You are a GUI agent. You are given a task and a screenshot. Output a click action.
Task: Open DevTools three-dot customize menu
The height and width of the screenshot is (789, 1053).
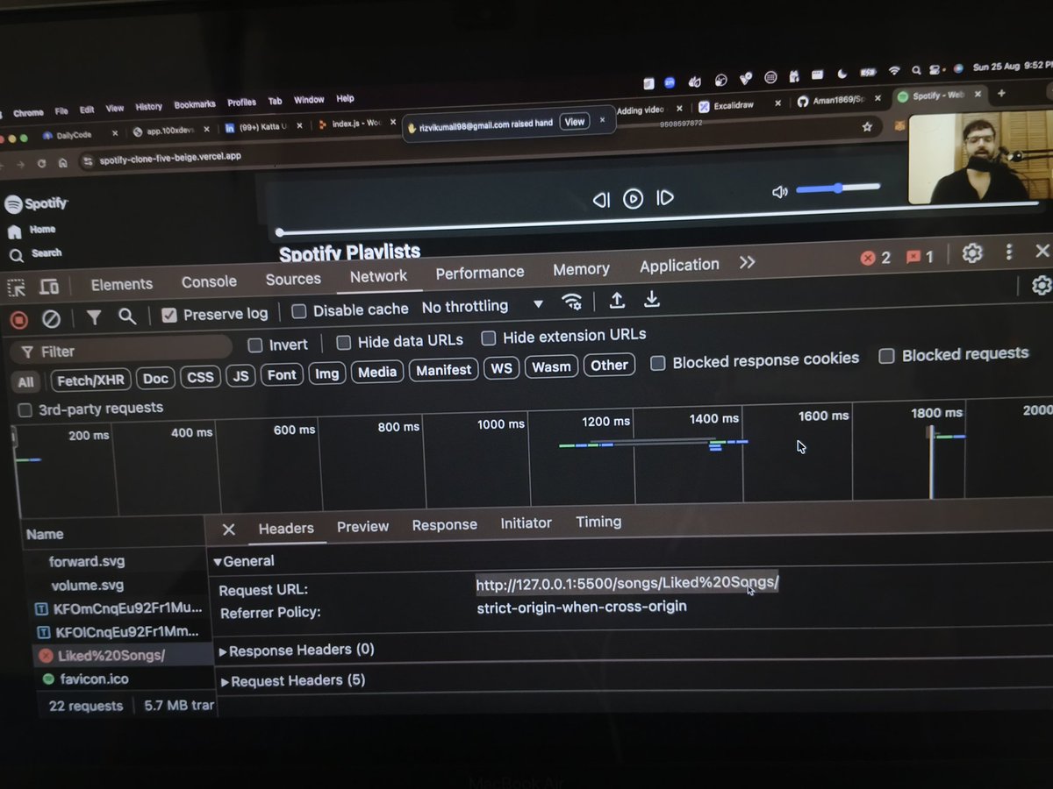pos(1009,252)
